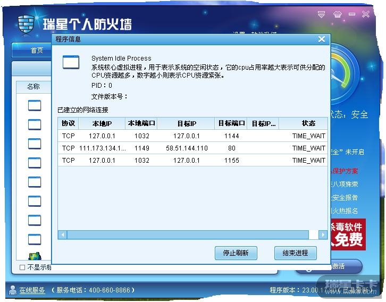
Task: Open the 安全报告 link
Action: pyautogui.click(x=345, y=197)
